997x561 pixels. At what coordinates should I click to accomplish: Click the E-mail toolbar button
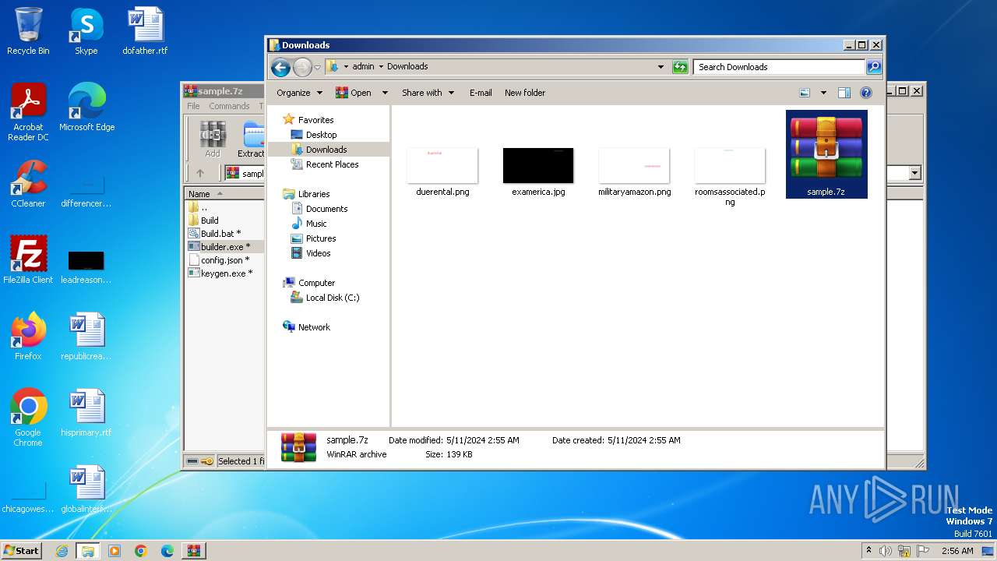481,93
